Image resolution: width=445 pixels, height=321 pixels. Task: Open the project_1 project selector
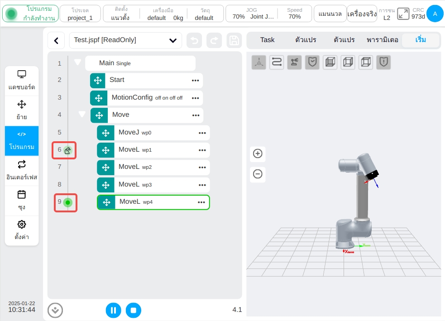coord(80,14)
